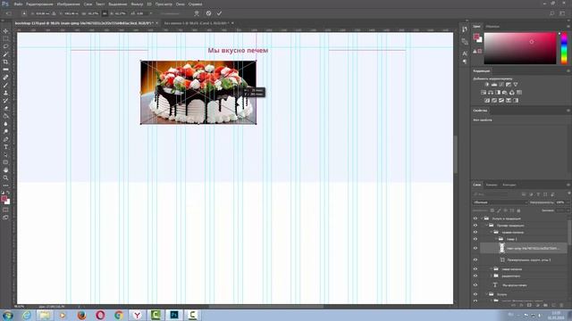Pick a shade in the color field
The image size is (572, 321).
pos(520,48)
